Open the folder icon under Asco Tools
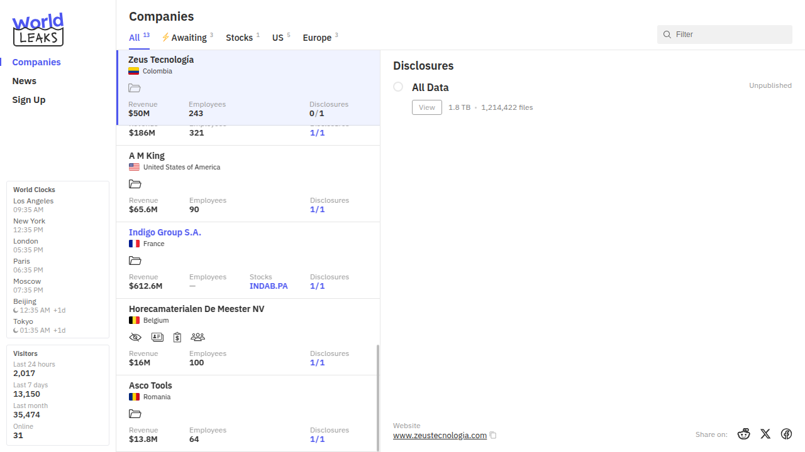This screenshot has height=452, width=805. (135, 414)
